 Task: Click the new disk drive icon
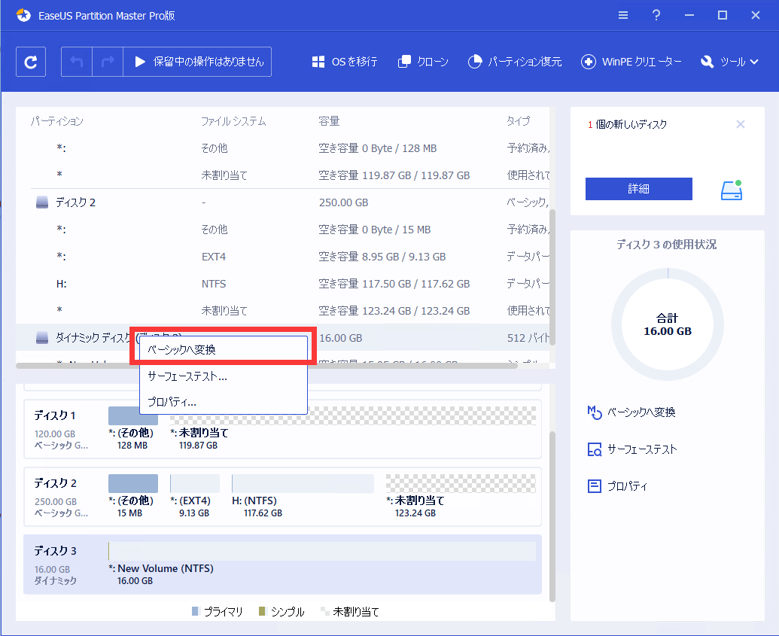732,190
